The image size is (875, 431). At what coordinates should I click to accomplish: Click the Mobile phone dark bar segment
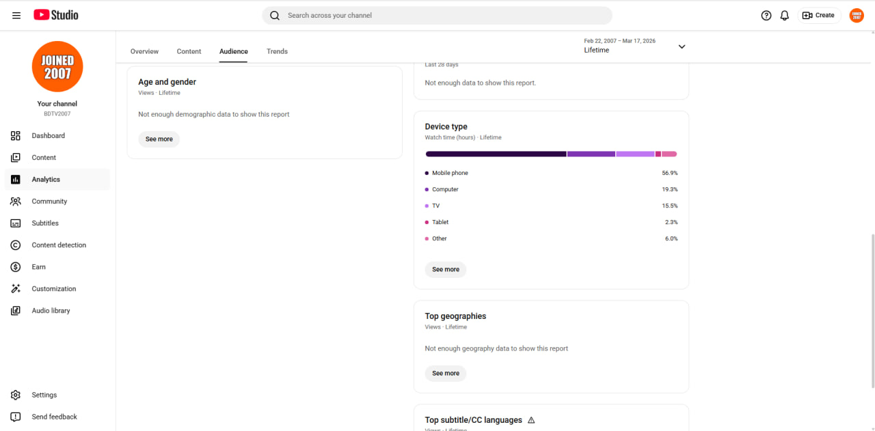tap(496, 154)
